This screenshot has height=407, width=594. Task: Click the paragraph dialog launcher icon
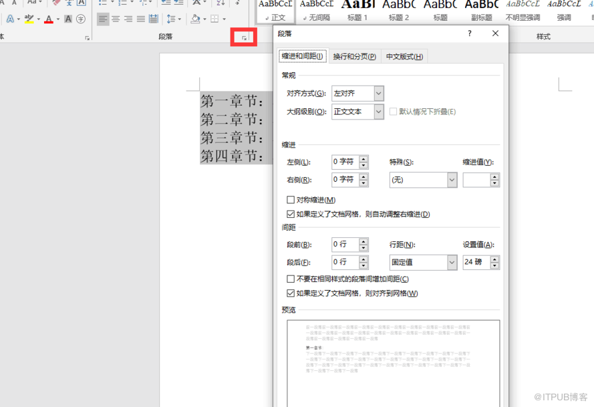[245, 38]
